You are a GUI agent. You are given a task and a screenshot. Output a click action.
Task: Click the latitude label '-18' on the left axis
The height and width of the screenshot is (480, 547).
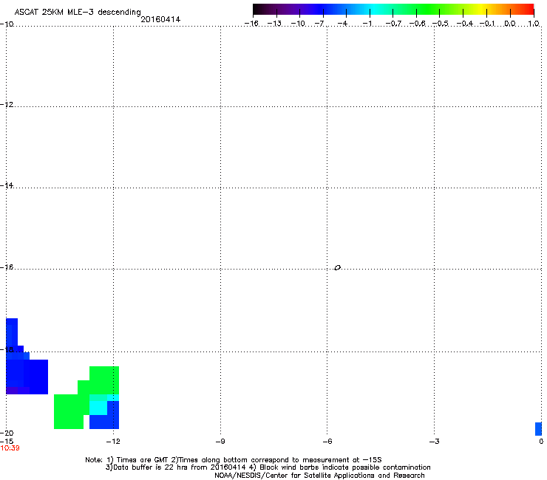(7, 349)
